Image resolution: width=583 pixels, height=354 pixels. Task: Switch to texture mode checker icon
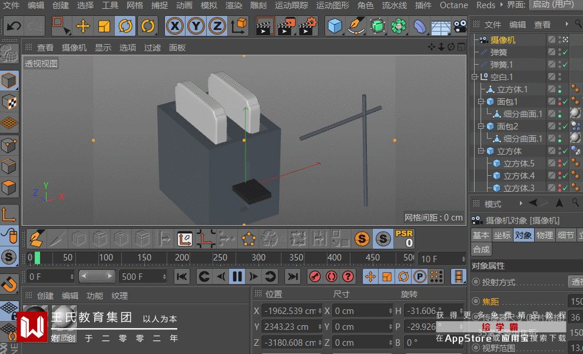pos(9,102)
